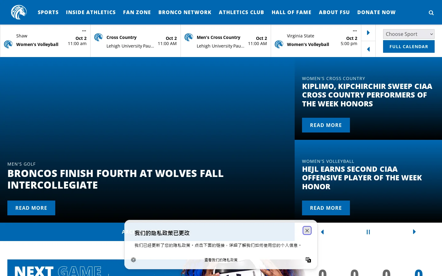The image size is (442, 276).
Task: Close the privacy policy popup
Action: coord(307,231)
